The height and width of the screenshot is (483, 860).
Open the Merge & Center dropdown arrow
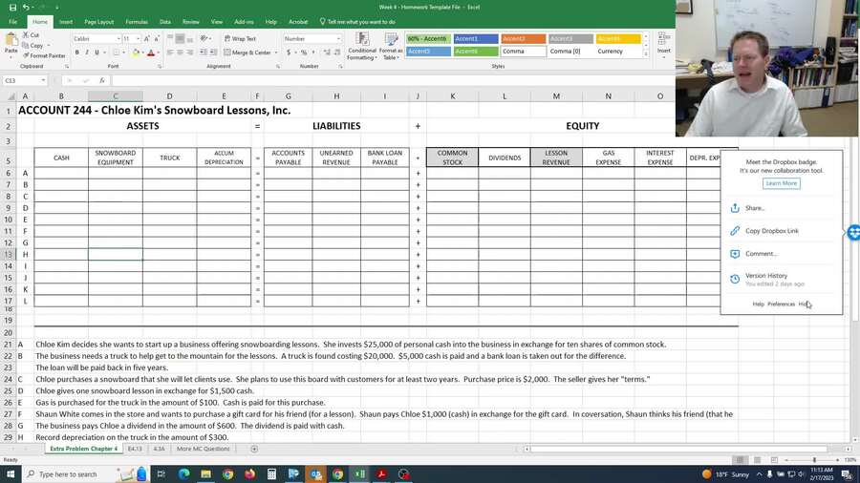275,52
